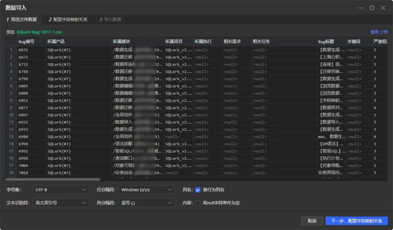Open the 文本识别符 英文双引号 dropdown
Screen dimensions: 393x230
[61, 203]
